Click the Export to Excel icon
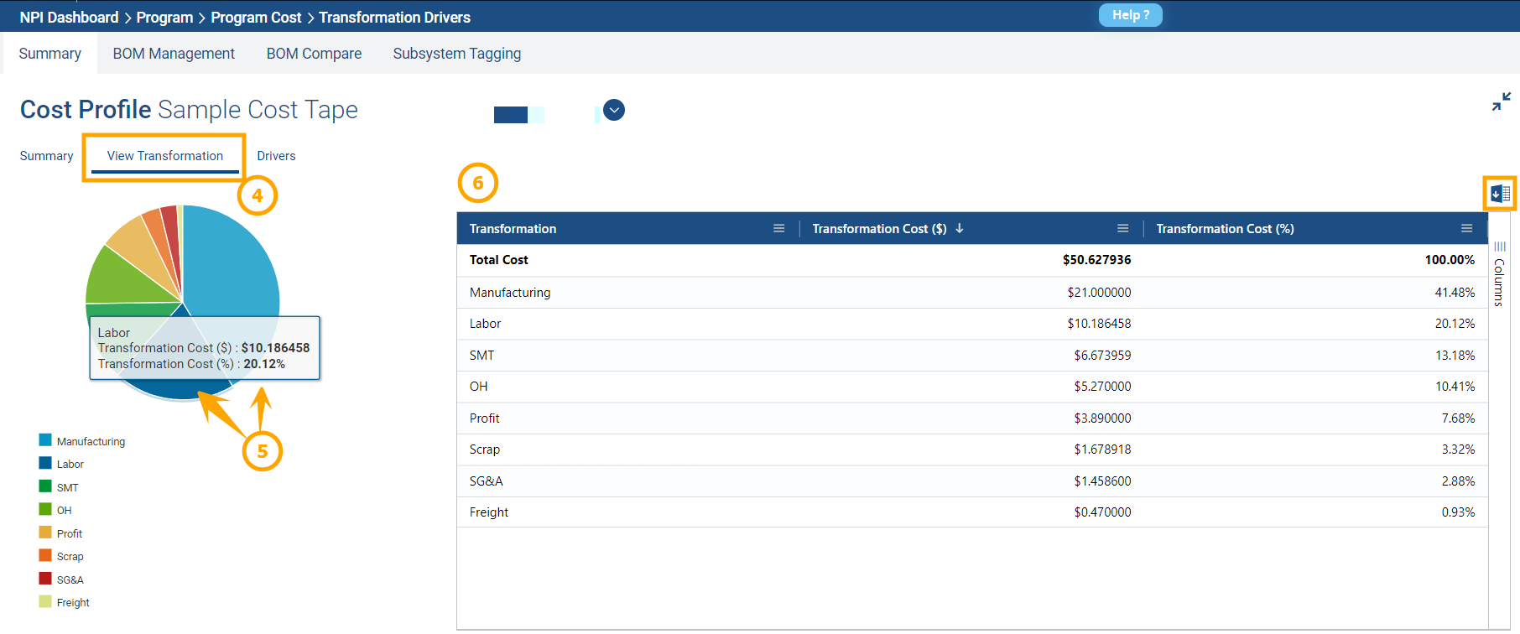Image resolution: width=1520 pixels, height=634 pixels. coord(1500,194)
